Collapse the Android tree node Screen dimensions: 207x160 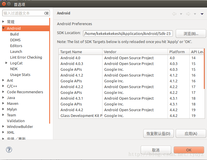coord(3,28)
